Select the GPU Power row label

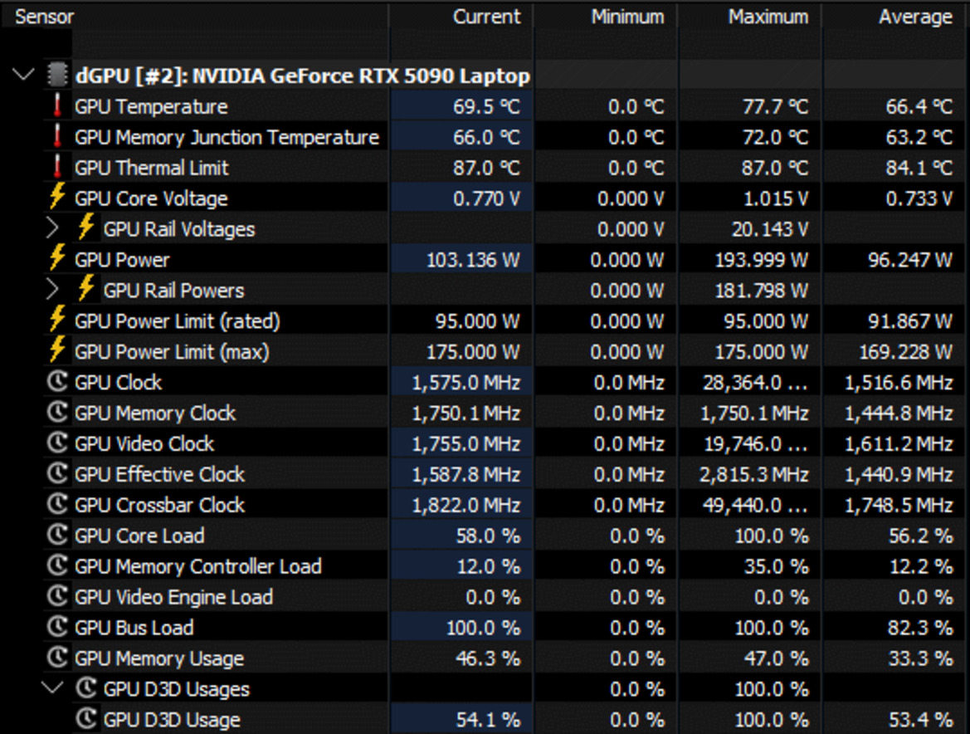pyautogui.click(x=122, y=260)
